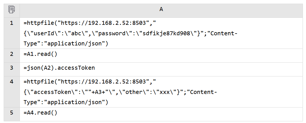Screen dimensions: 306x123
Task: Click the URL in row 1's httpfile formula
Action: (x=105, y=23)
